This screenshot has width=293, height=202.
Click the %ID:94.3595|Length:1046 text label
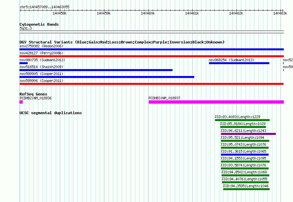coord(246,186)
